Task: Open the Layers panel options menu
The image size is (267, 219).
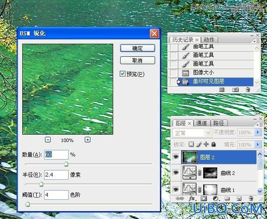Action: 260,125
